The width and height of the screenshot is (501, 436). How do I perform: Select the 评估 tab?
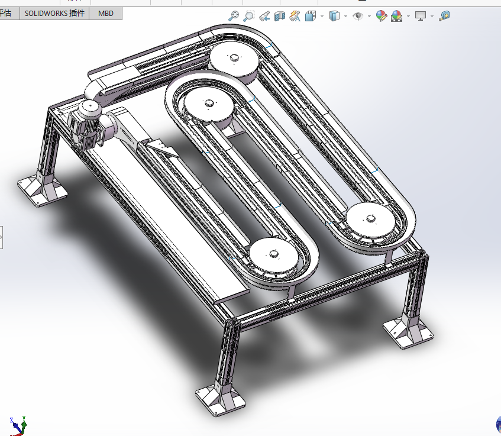click(x=7, y=13)
